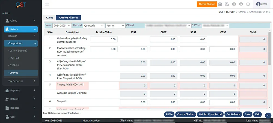Click the Exit button

coord(257,114)
